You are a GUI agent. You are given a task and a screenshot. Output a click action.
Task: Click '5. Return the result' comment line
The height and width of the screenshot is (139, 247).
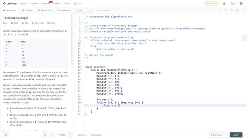click(99, 55)
